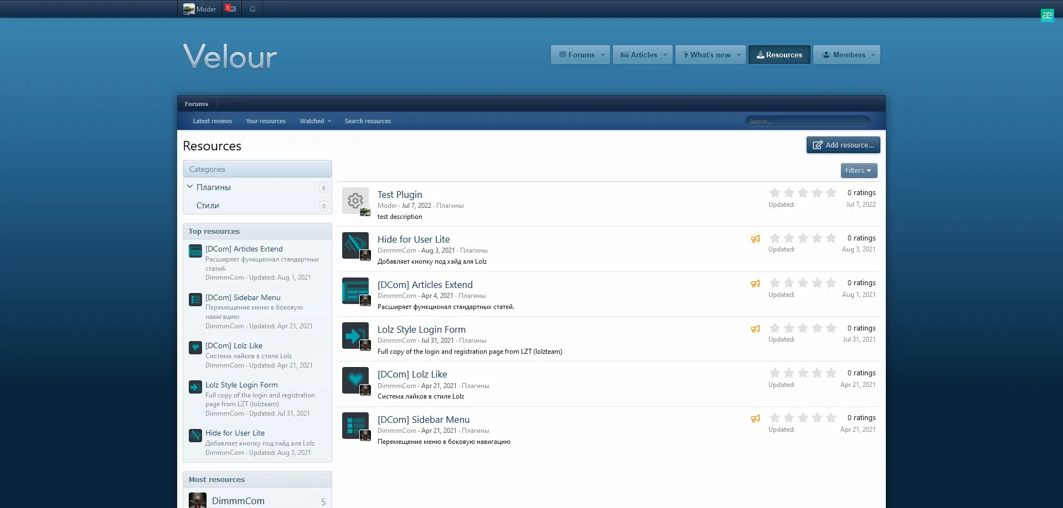This screenshot has width=1063, height=508.
Task: Open the inbox envelope icon
Action: 231,9
